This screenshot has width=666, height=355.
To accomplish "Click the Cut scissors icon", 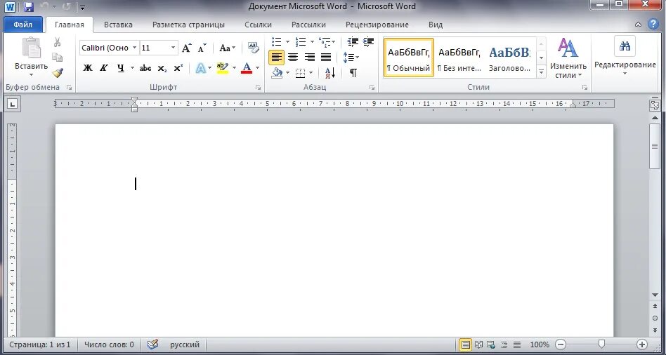I will tap(57, 42).
